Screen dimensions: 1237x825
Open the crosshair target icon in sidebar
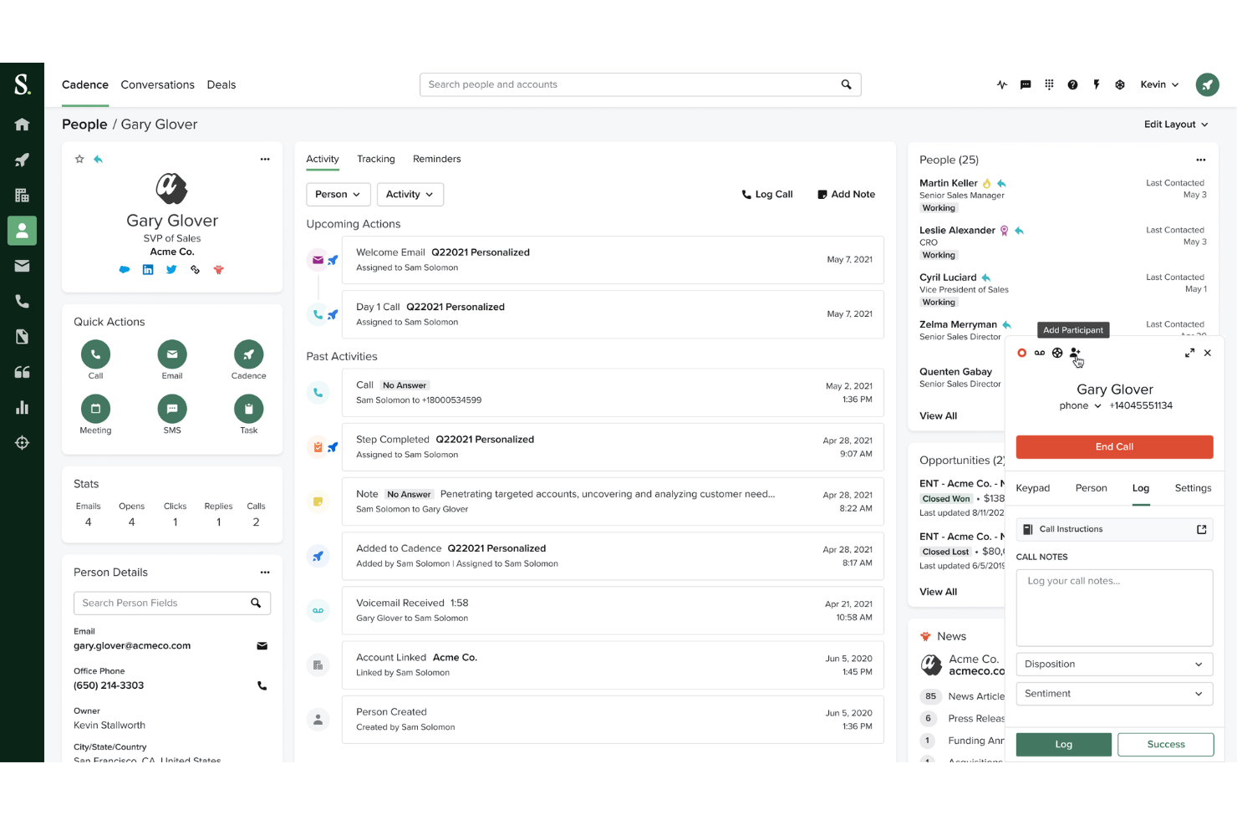click(x=22, y=443)
